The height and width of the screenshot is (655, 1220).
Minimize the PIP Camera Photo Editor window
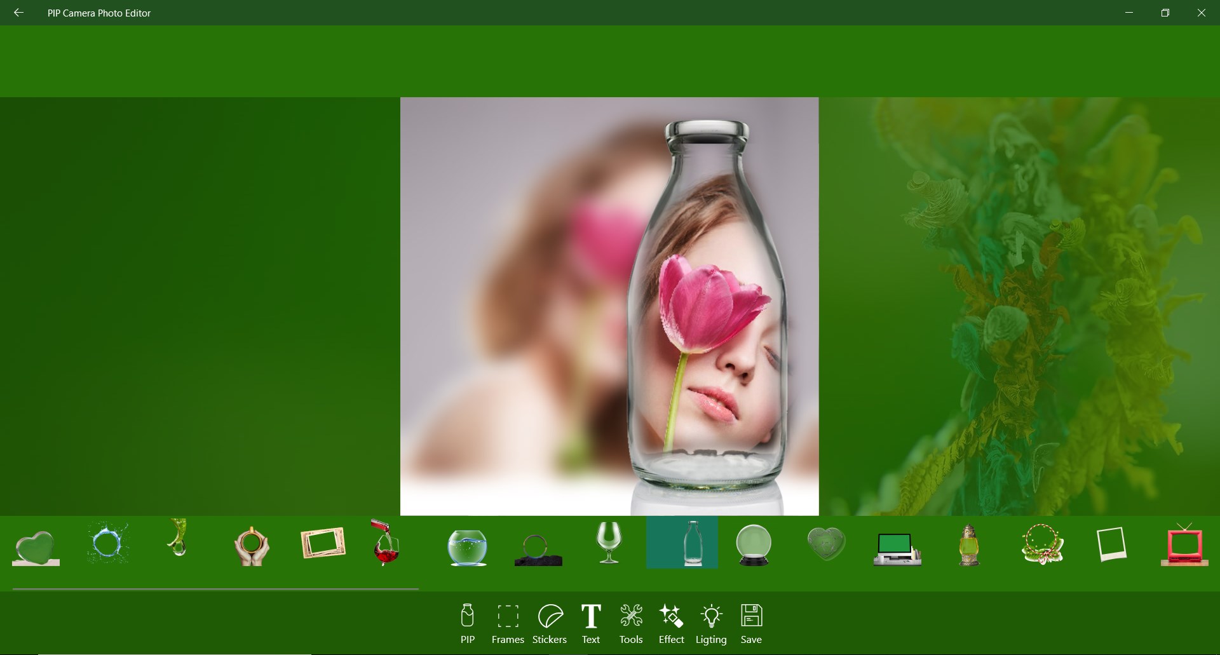1129,13
